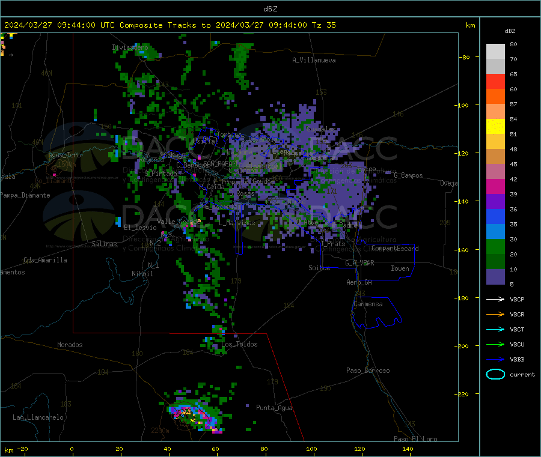Click the 'A_Villanueva' map label

[x=314, y=60]
